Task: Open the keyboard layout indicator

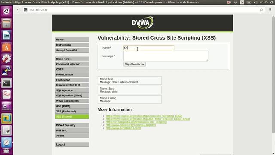Action: pyautogui.click(x=242, y=2)
